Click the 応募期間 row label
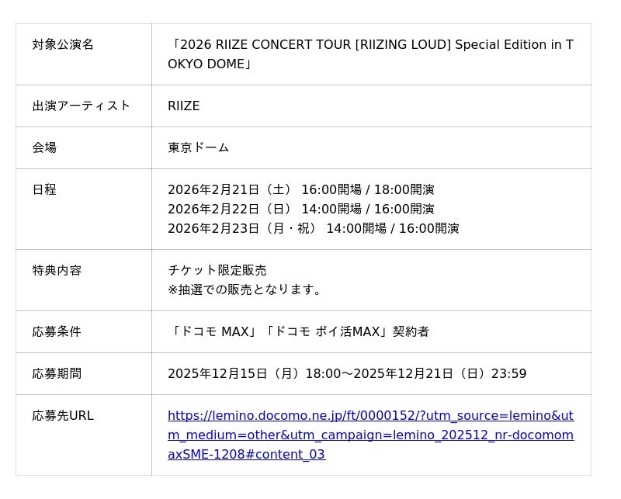This screenshot has width=621, height=499. [x=57, y=373]
